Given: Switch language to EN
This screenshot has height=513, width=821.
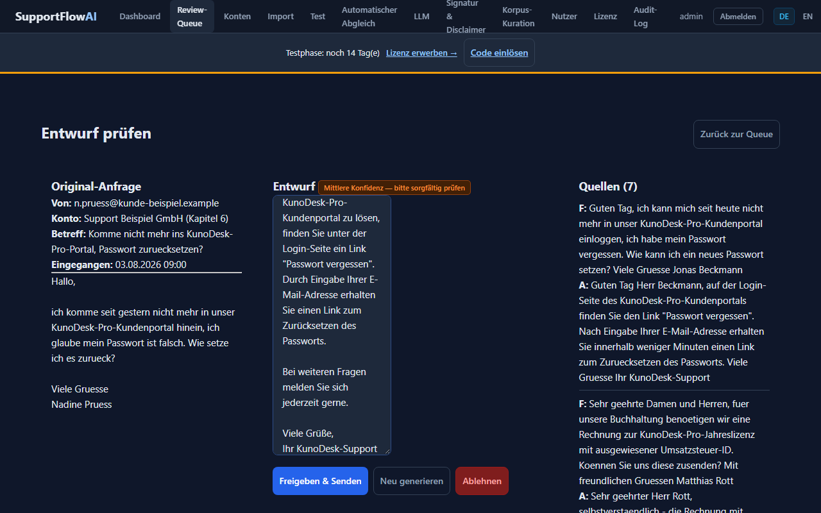Looking at the screenshot, I should pos(808,17).
